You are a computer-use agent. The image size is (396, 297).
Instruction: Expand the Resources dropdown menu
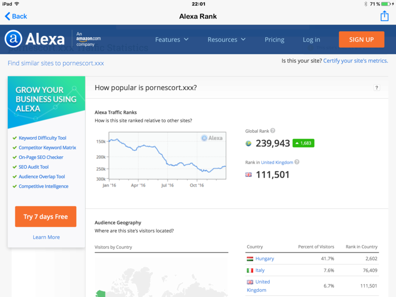pos(227,40)
